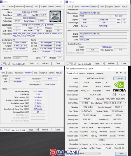This screenshot has width=131, height=156.
Task: Click Tools button in the Memory window
Action: (x=31, y=130)
